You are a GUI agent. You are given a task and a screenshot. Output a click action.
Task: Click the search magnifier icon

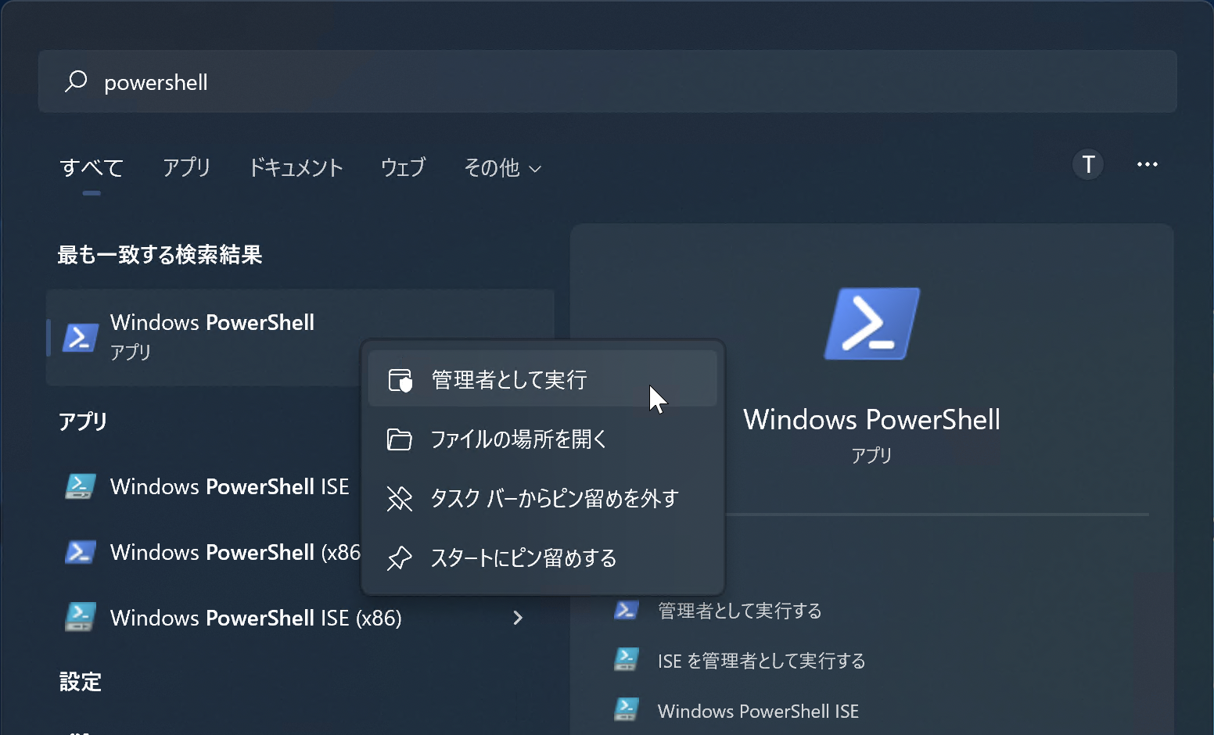pos(76,81)
